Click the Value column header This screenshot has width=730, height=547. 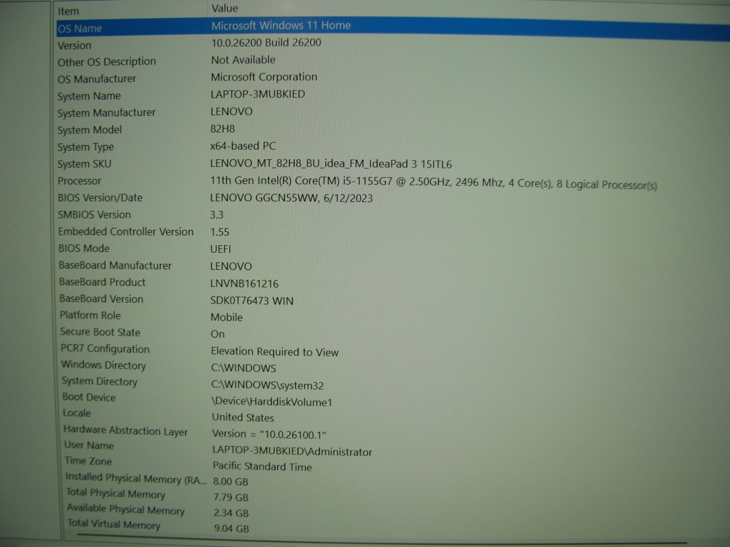pyautogui.click(x=224, y=8)
